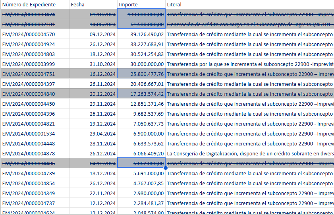The height and width of the screenshot is (215, 334).
Task: Select cell EM/2024/000001534
Action: click(35, 134)
